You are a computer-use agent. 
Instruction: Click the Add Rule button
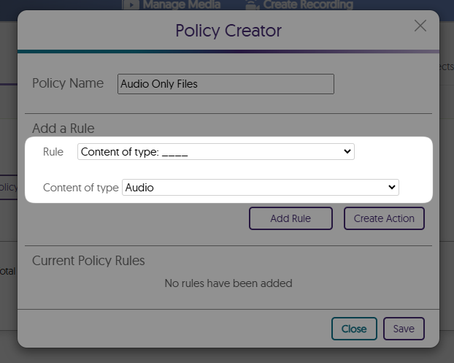291,218
